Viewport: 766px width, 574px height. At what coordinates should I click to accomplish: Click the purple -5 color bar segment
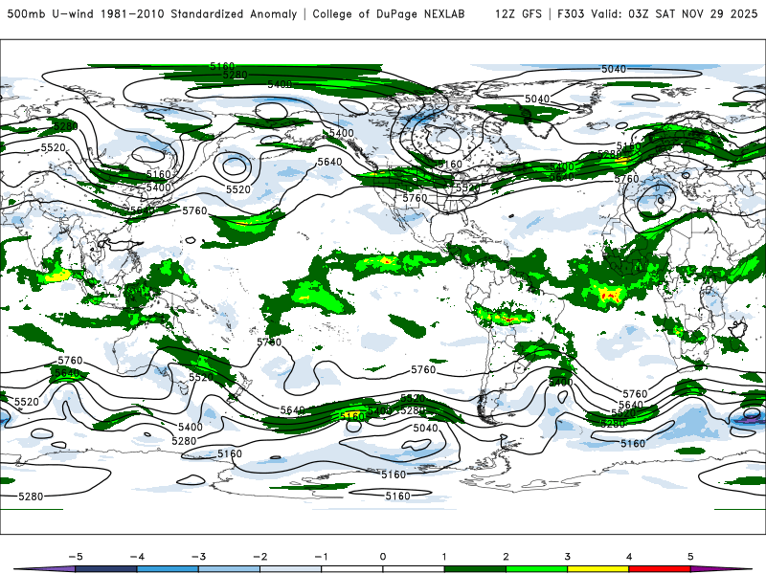tap(45, 569)
